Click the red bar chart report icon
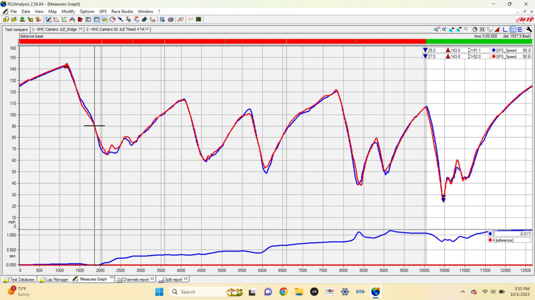Screen dimensions: 535x300 [80, 19]
